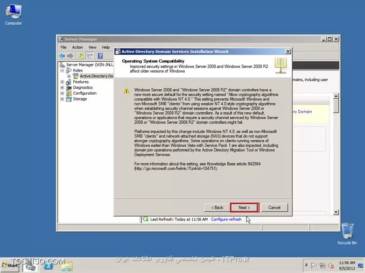
Task: Select the Server Manager root tree node
Action: coord(89,64)
